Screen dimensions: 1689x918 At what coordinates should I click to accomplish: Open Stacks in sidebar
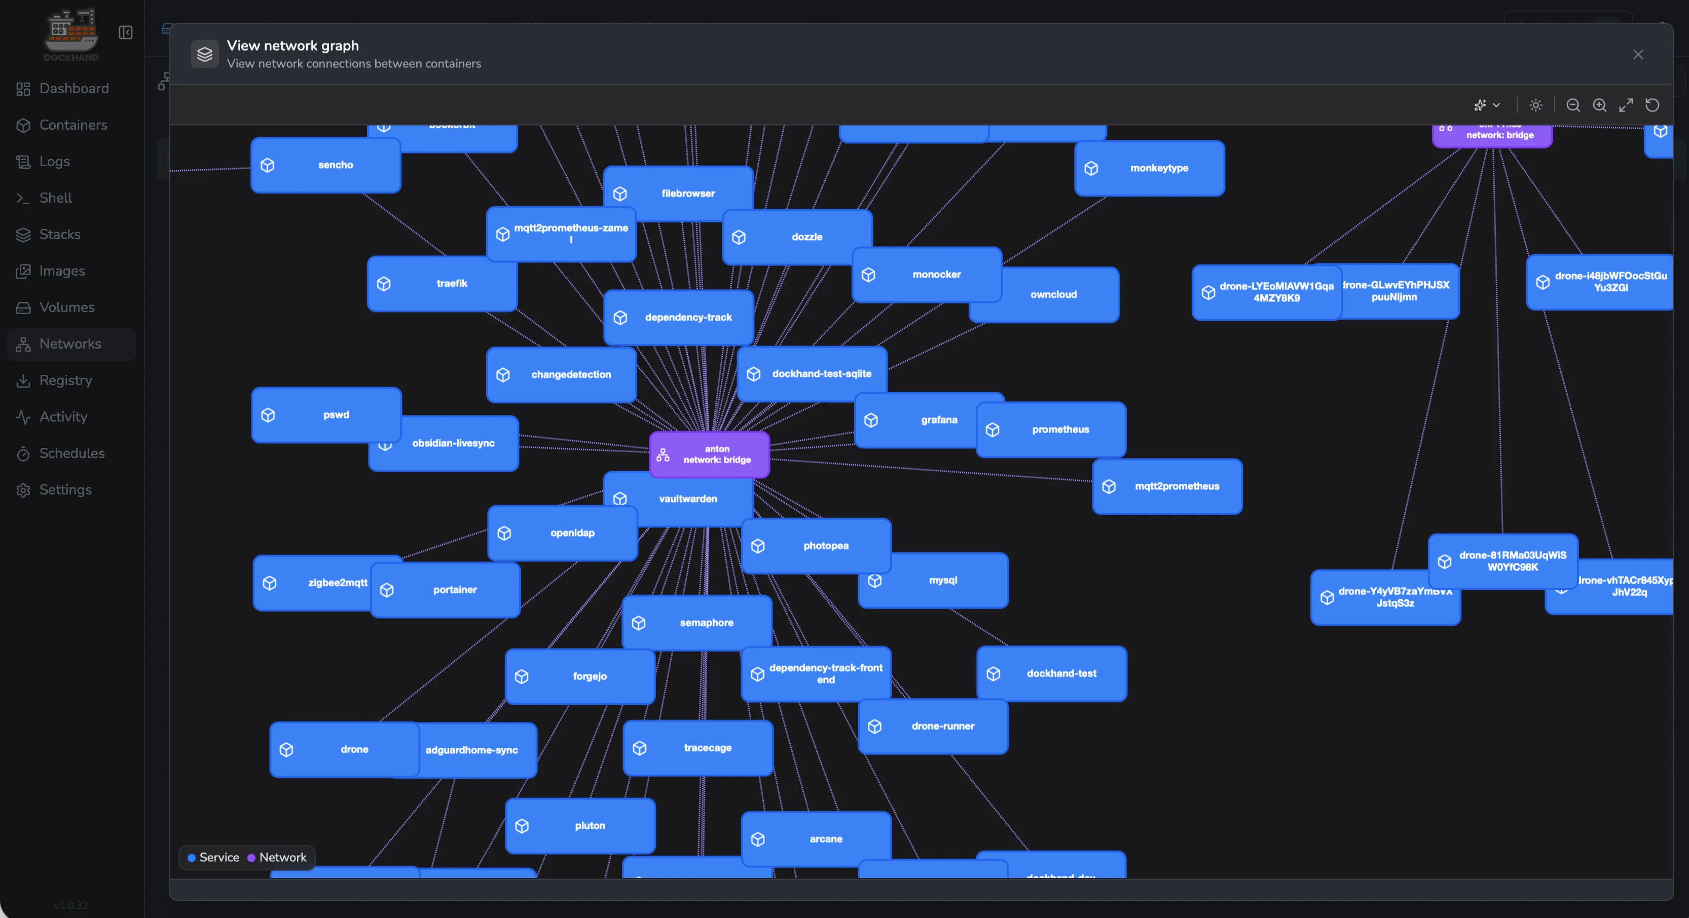71,235
